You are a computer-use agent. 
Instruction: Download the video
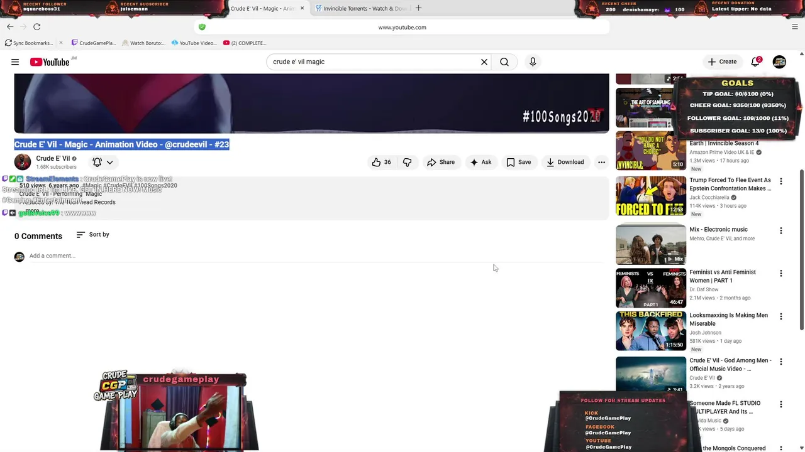pyautogui.click(x=565, y=162)
